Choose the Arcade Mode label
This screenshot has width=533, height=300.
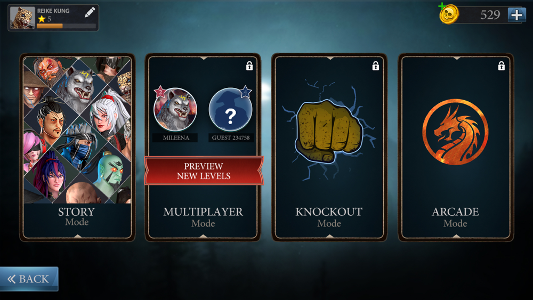[x=455, y=217]
